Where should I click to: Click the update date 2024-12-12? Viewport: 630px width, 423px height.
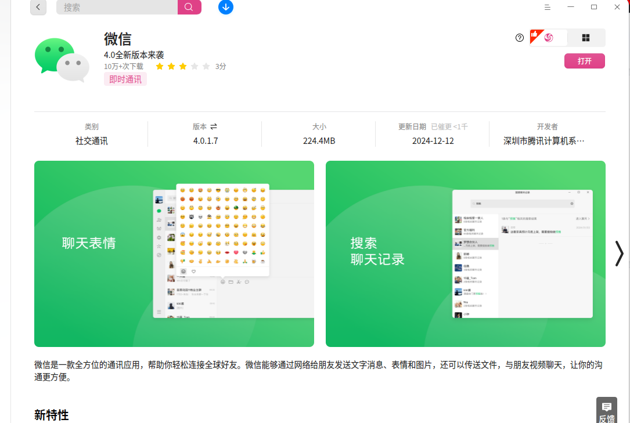pos(433,141)
